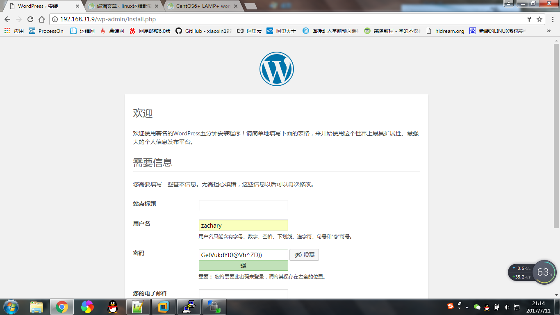The height and width of the screenshot is (315, 560).
Task: Open a new browser tab
Action: point(250,6)
